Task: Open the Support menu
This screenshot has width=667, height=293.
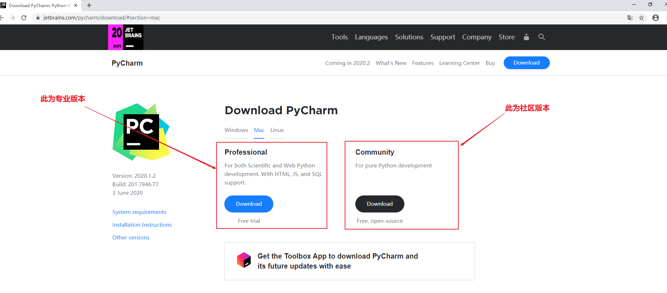Action: (443, 37)
